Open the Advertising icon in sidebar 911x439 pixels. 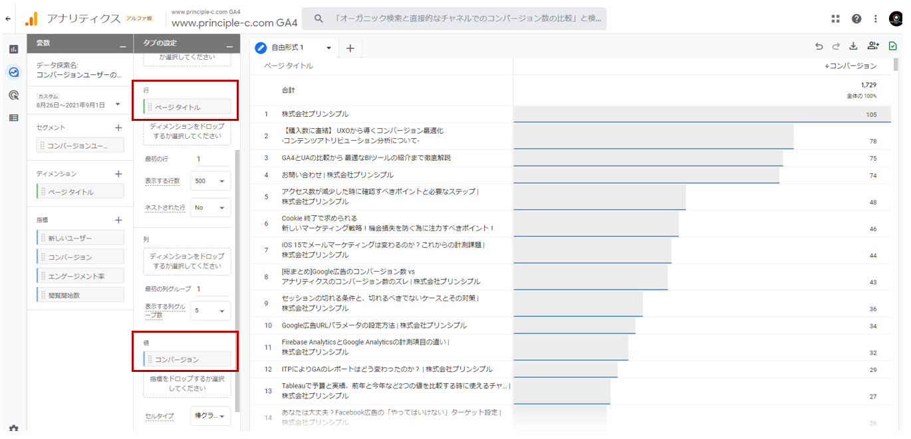pyautogui.click(x=13, y=95)
